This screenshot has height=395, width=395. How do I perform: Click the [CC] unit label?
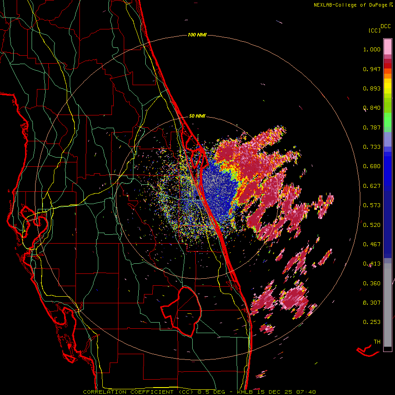(374, 30)
